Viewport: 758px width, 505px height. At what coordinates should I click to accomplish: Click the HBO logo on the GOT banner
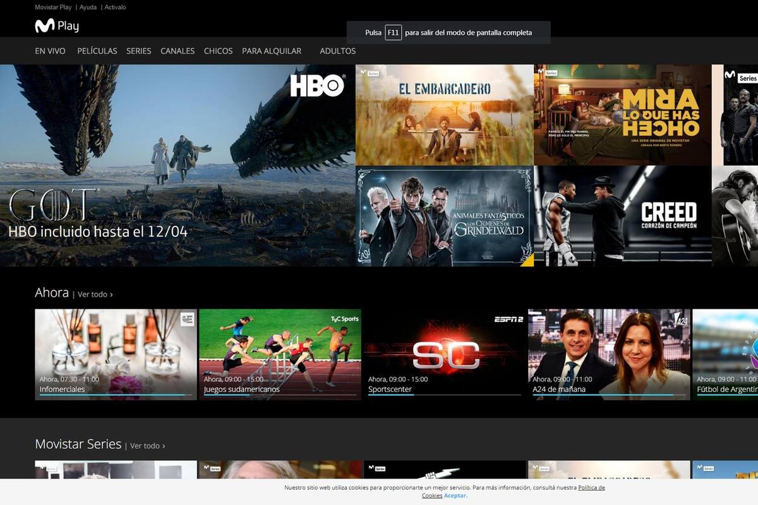[318, 86]
